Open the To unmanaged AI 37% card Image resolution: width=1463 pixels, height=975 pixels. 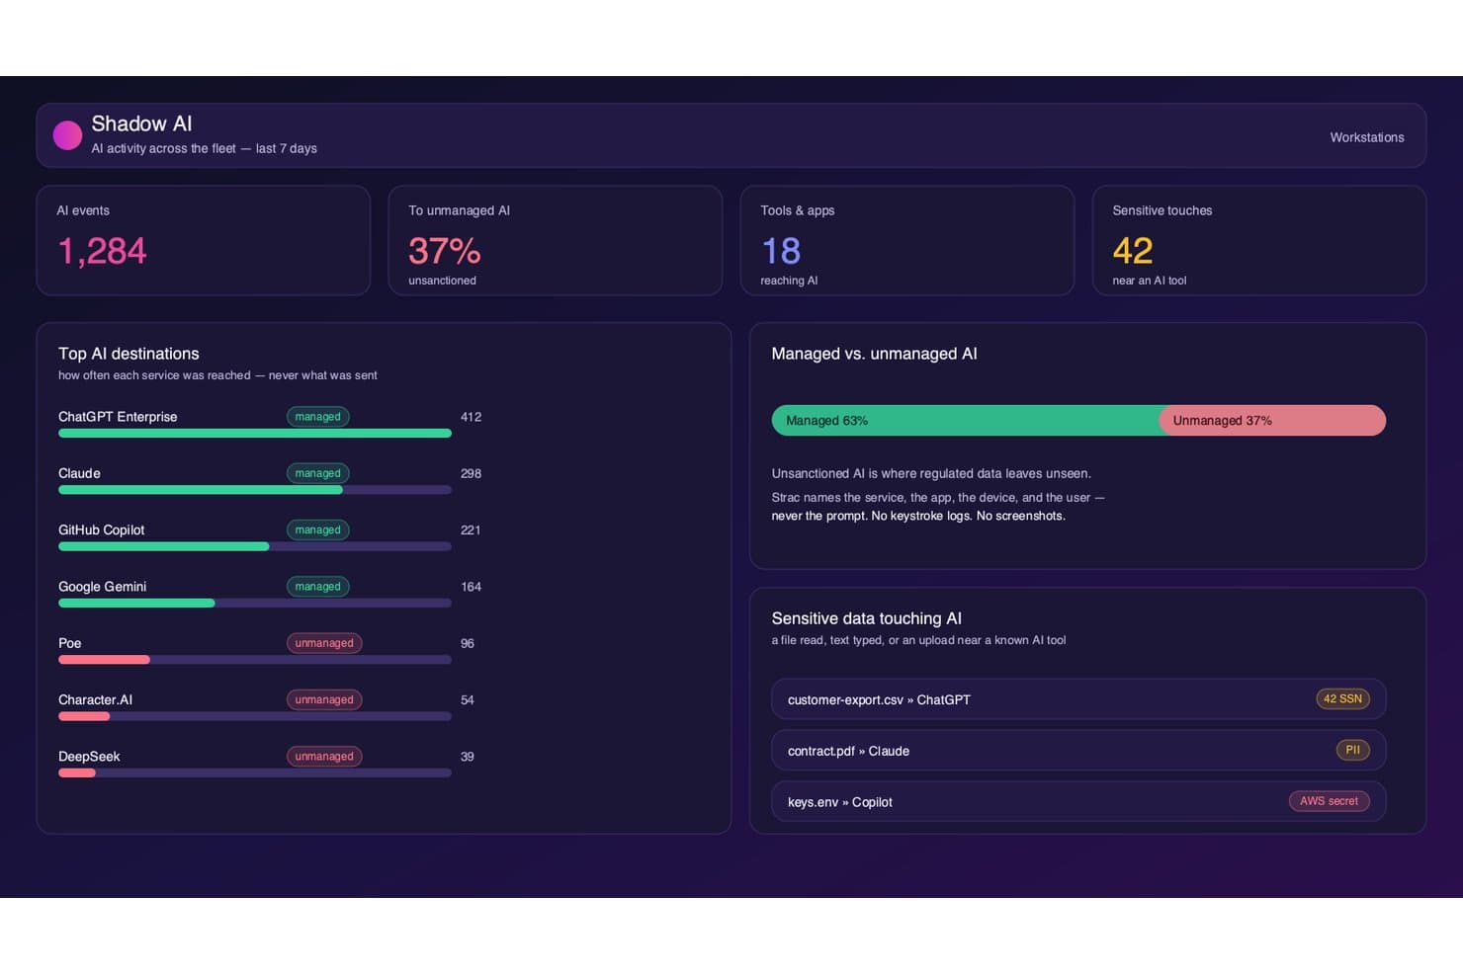[x=556, y=240]
